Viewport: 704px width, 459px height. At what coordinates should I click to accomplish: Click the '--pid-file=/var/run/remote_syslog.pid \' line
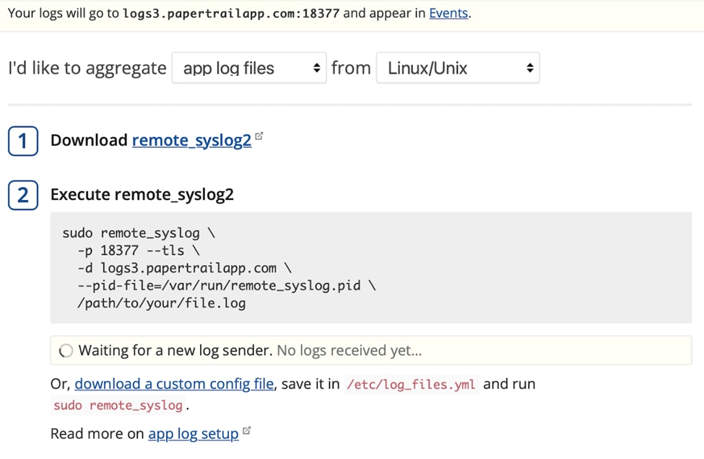point(227,285)
